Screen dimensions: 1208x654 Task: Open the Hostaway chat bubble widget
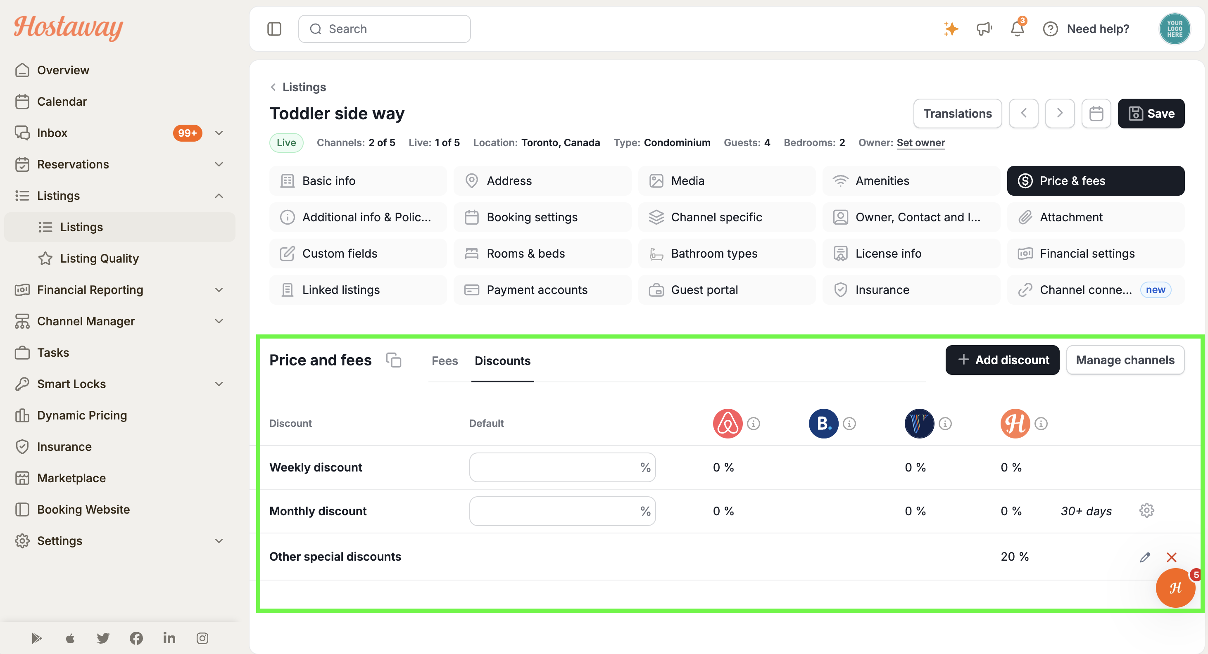coord(1175,588)
